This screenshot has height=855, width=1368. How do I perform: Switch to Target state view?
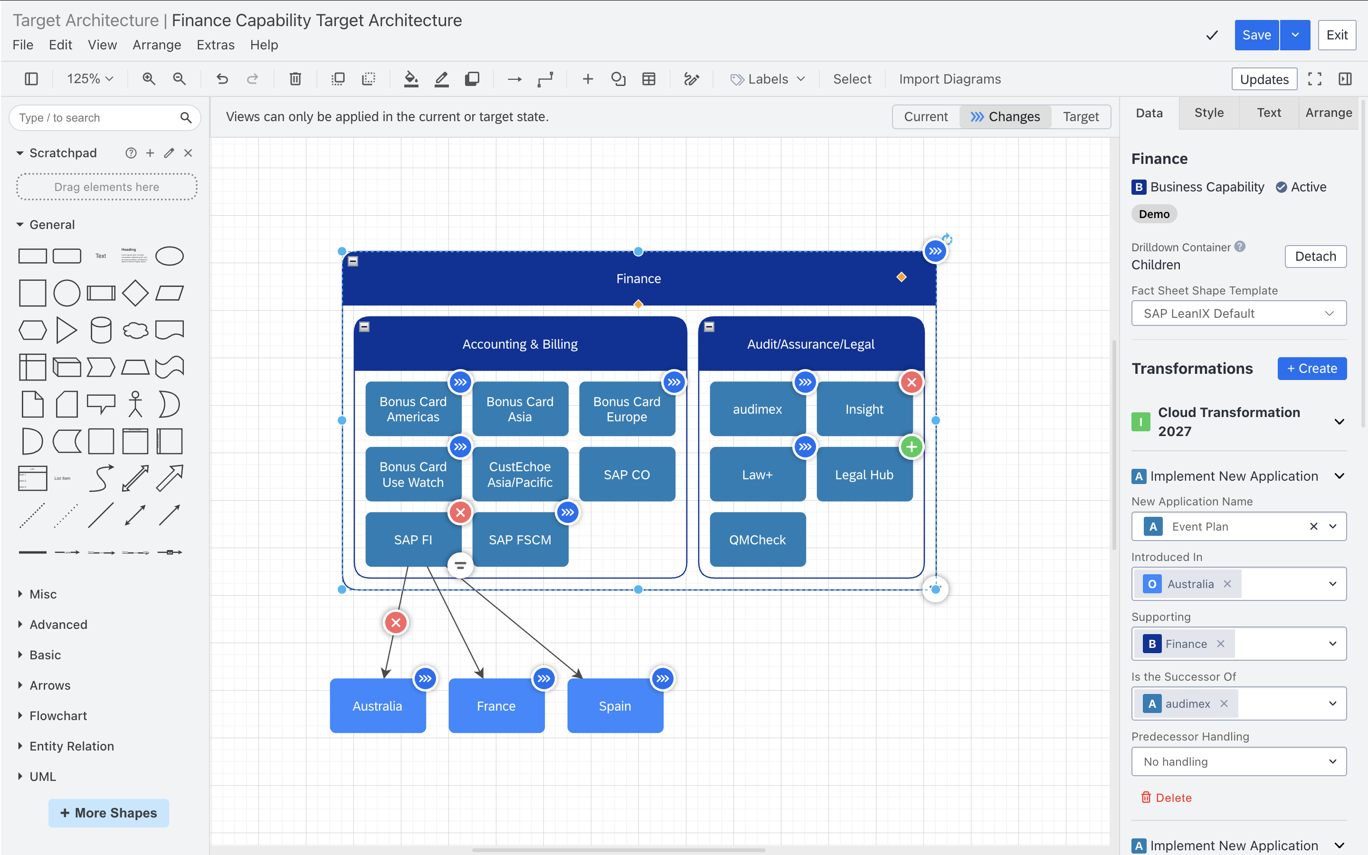click(x=1081, y=116)
